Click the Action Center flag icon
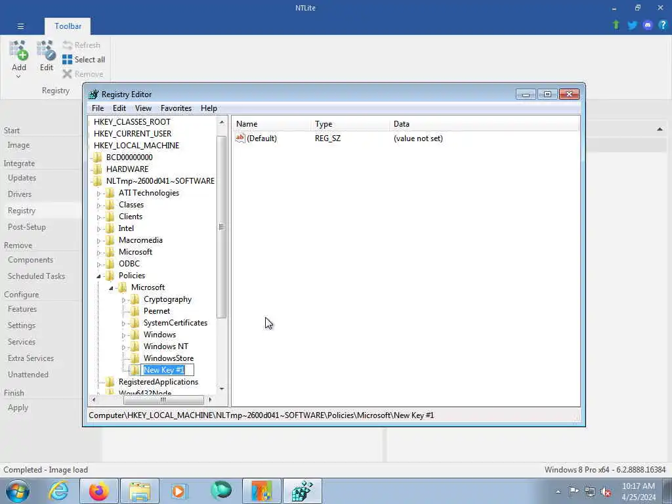Viewport: 672px width, 504px height. (x=574, y=492)
